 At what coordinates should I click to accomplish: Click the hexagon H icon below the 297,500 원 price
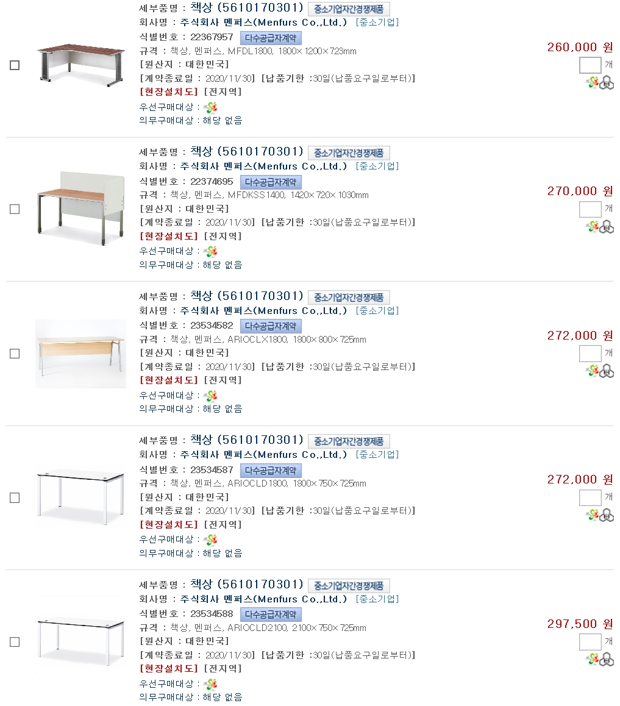[x=607, y=660]
